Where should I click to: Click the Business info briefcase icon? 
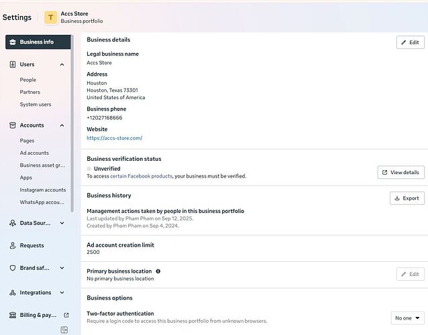tap(13, 42)
